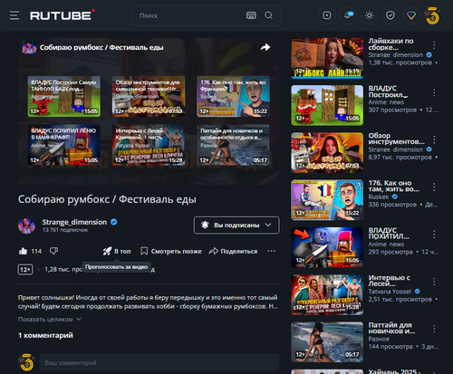The width and height of the screenshot is (453, 374).
Task: Open the upload video icon in header
Action: (x=327, y=15)
